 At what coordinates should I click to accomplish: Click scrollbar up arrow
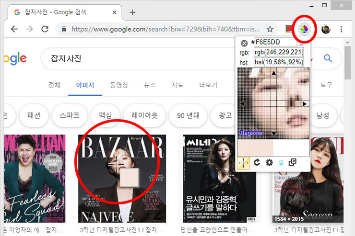pyautogui.click(x=347, y=42)
